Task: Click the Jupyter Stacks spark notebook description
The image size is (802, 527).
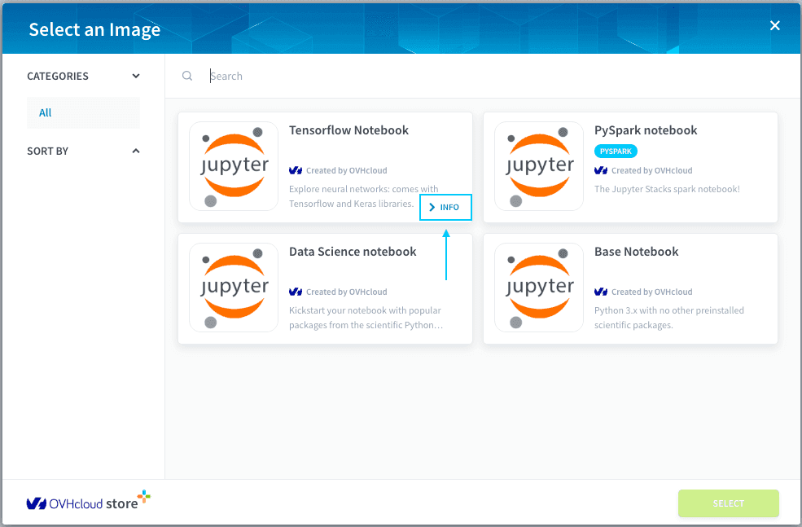Action: 667,189
